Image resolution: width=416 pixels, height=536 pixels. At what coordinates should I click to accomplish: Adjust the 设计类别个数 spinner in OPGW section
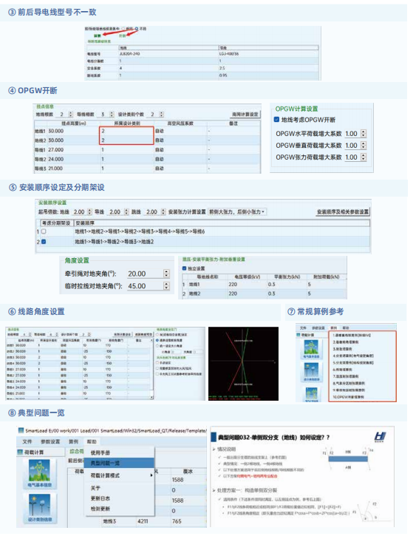click(162, 114)
